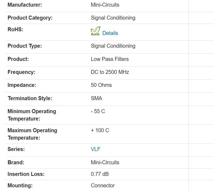
Task: Click the Signal Conditioning product category value
Action: [113, 18]
